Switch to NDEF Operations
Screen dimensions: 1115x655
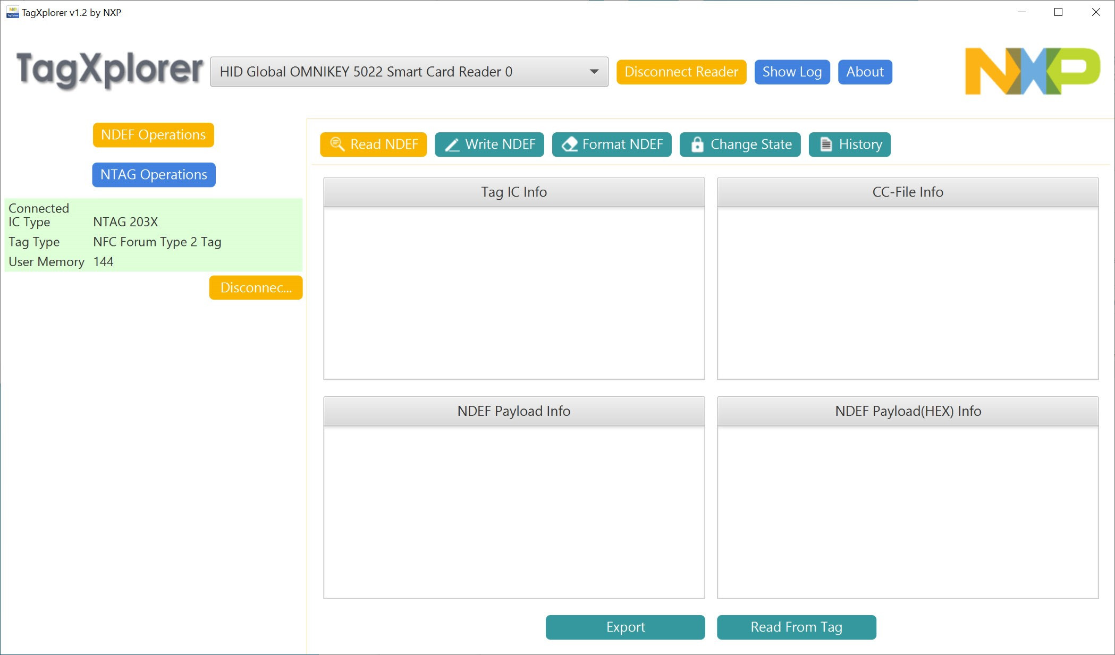pyautogui.click(x=153, y=135)
